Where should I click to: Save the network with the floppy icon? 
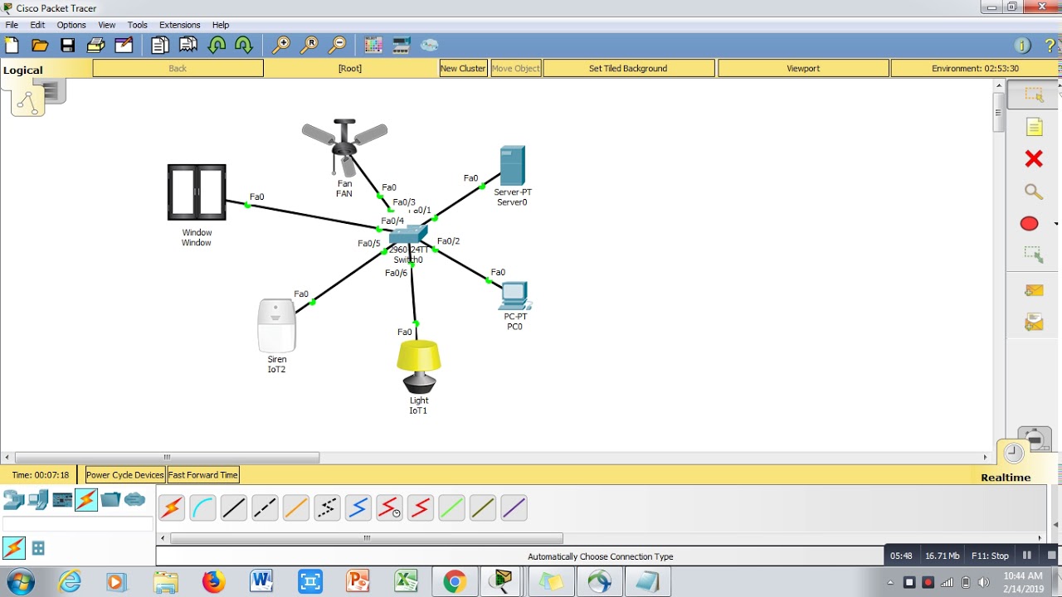click(x=68, y=45)
